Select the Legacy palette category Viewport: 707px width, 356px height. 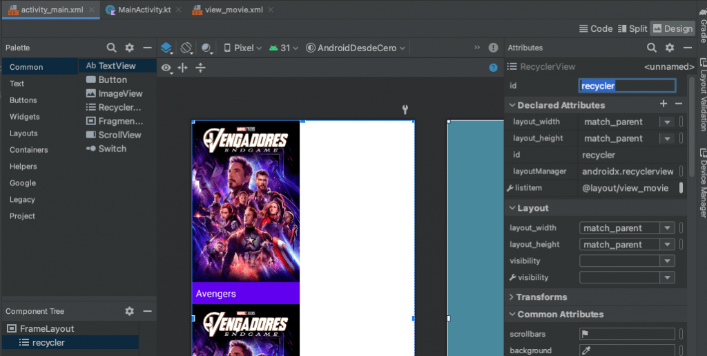tap(40, 200)
